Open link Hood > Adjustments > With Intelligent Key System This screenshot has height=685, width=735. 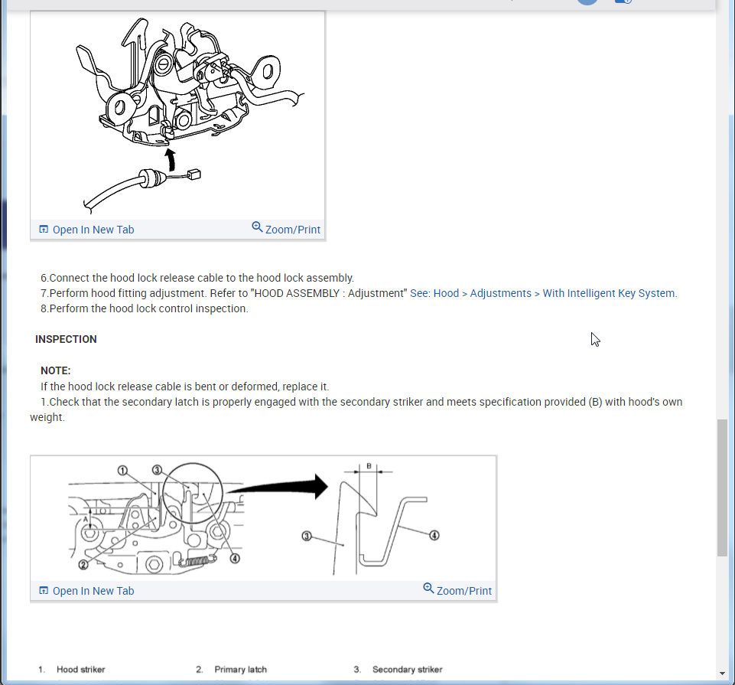[544, 293]
